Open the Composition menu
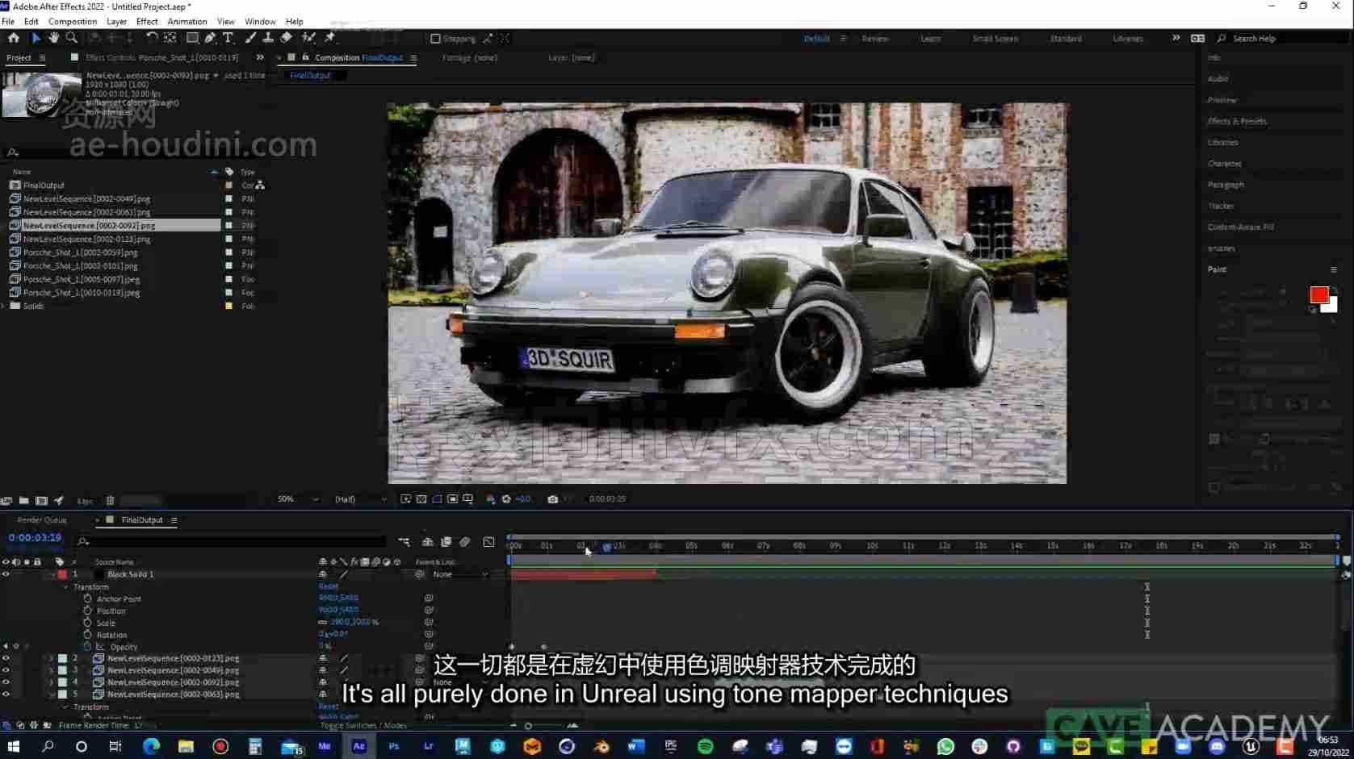Viewport: 1354px width, 759px height. pyautogui.click(x=73, y=22)
